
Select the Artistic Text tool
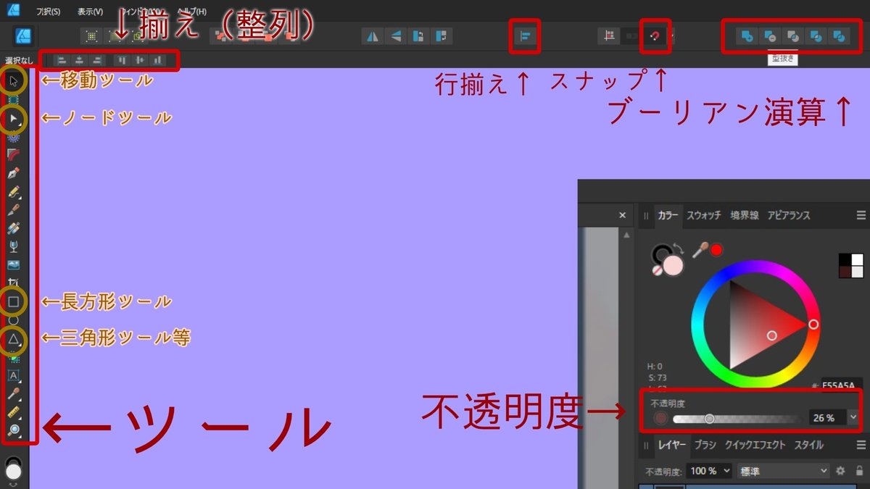(13, 375)
